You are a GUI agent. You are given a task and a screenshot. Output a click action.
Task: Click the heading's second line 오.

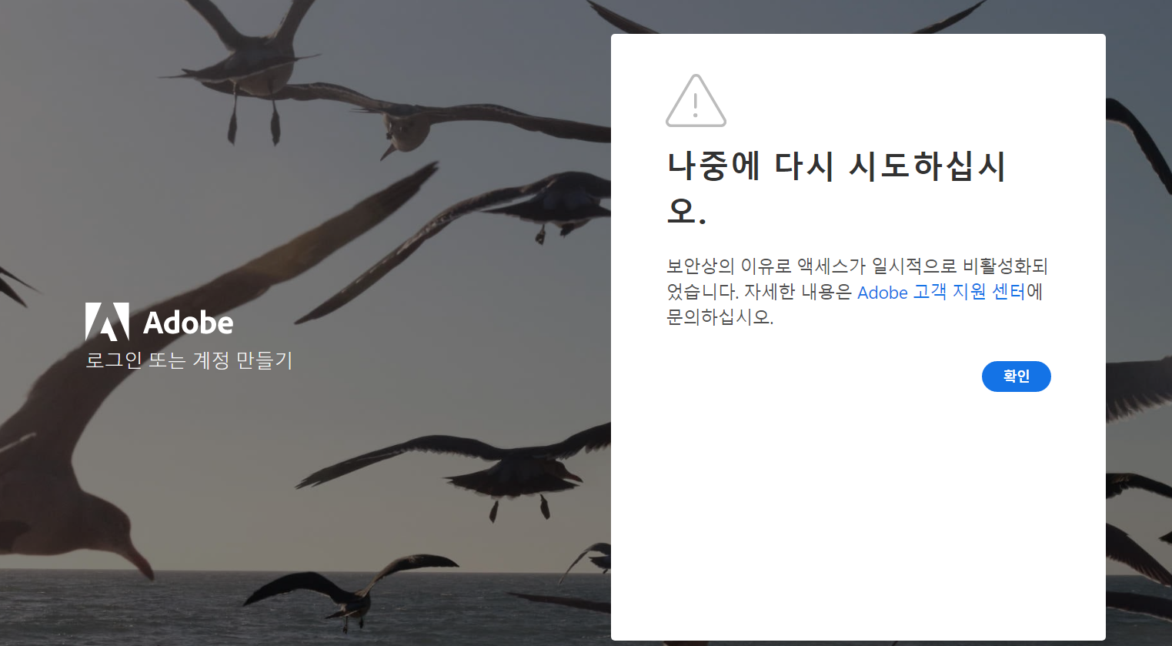[686, 210]
